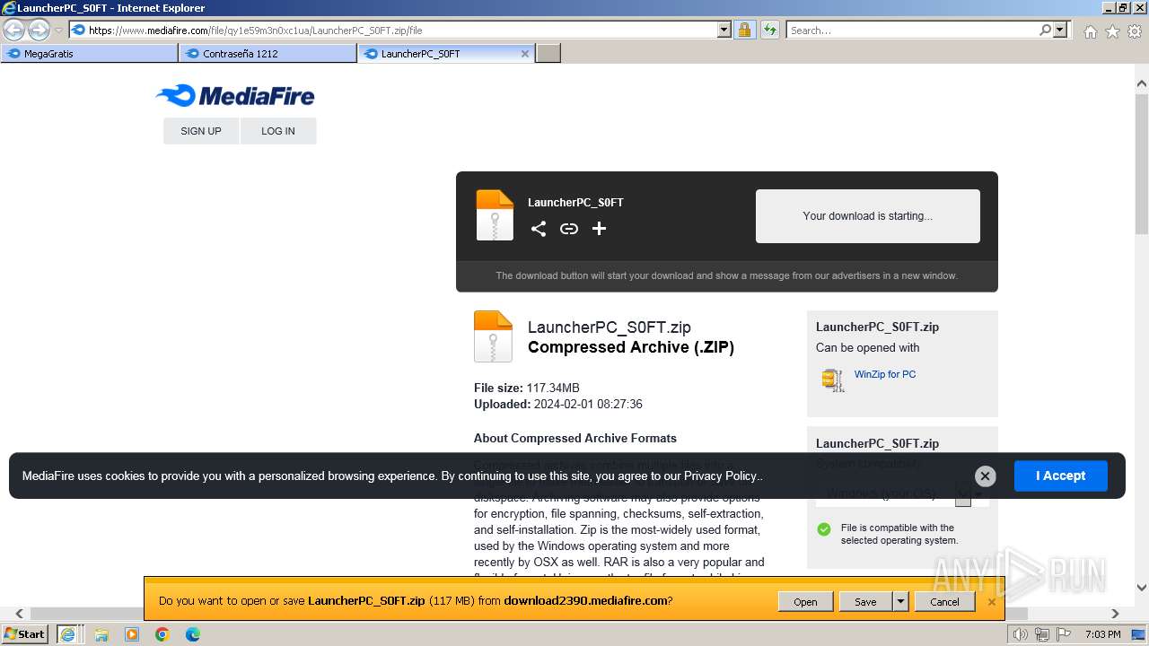The height and width of the screenshot is (646, 1149).
Task: Click the MediaFire logo
Action: (x=235, y=95)
